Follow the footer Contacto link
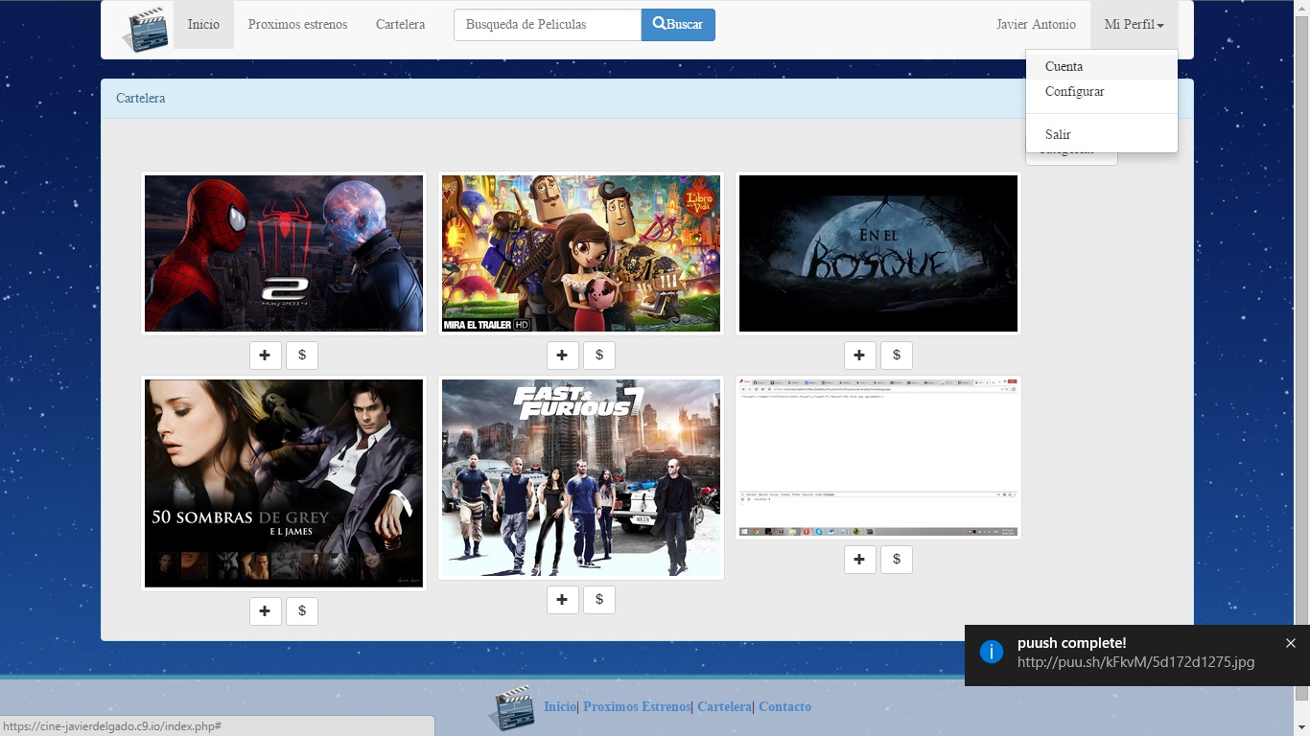Screen dimensions: 1310x736 784,707
